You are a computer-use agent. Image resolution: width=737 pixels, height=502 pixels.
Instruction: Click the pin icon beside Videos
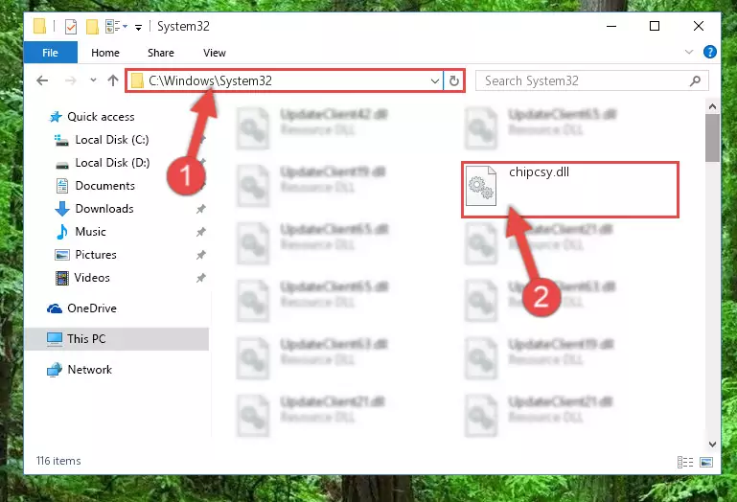point(200,278)
